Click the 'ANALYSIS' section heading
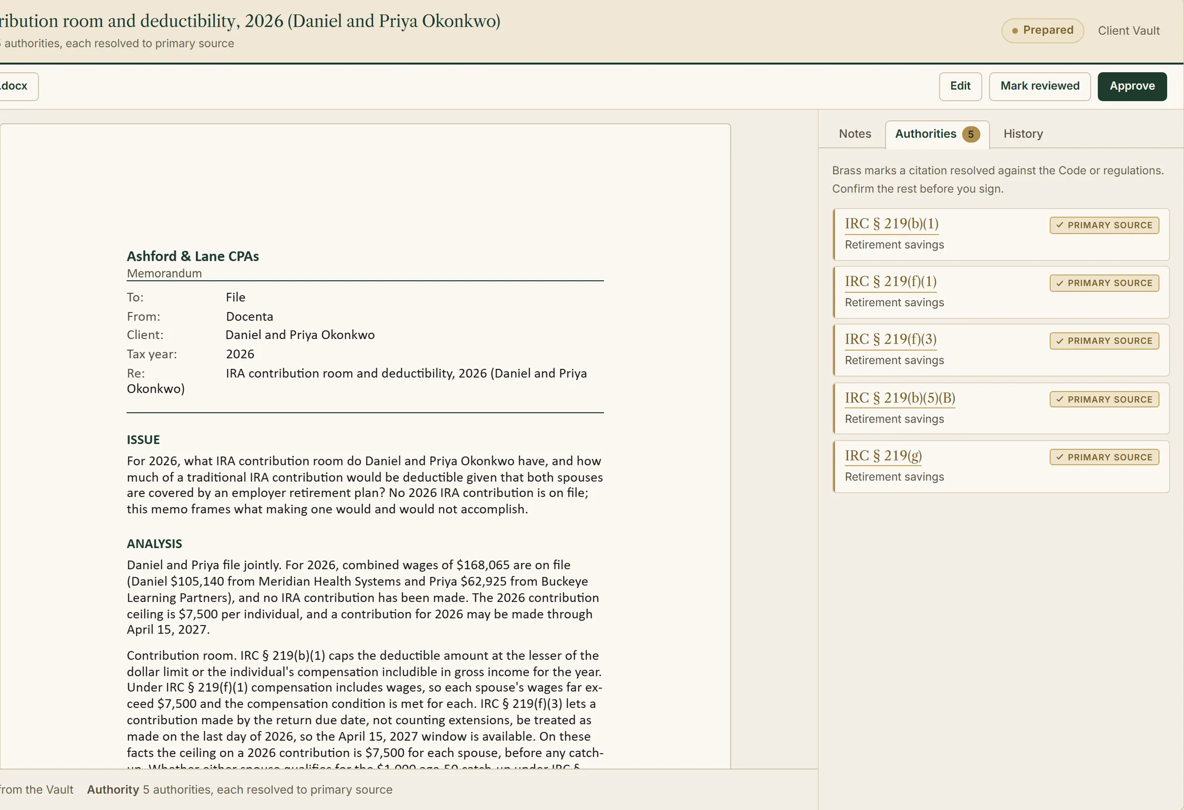This screenshot has width=1184, height=810. tap(154, 544)
